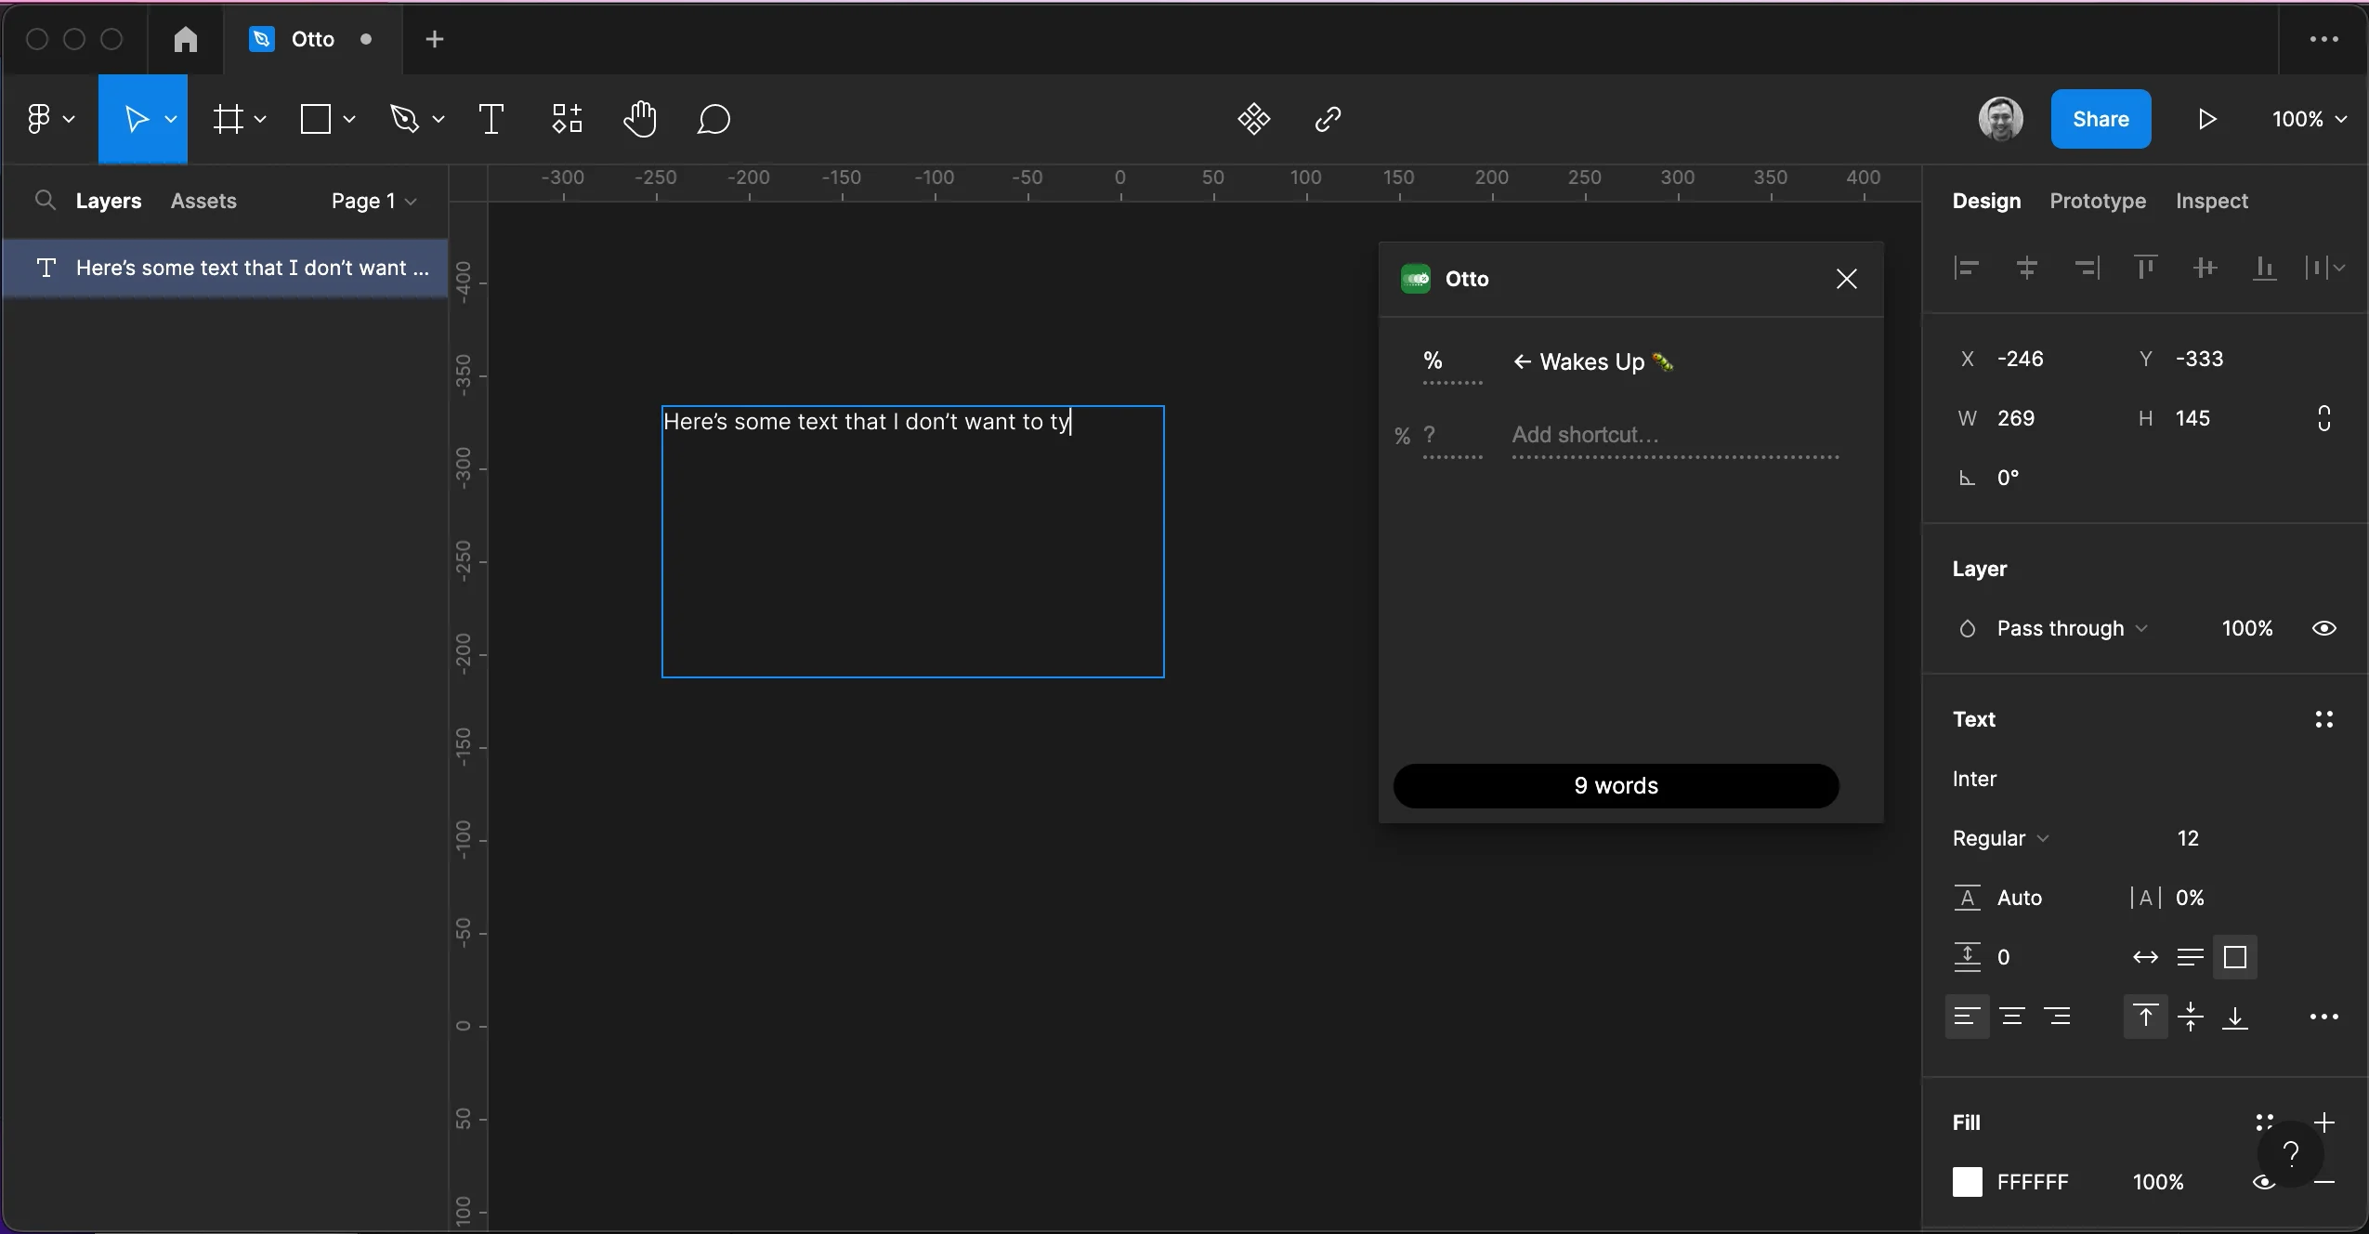Switch to the Prototype tab

point(2096,201)
